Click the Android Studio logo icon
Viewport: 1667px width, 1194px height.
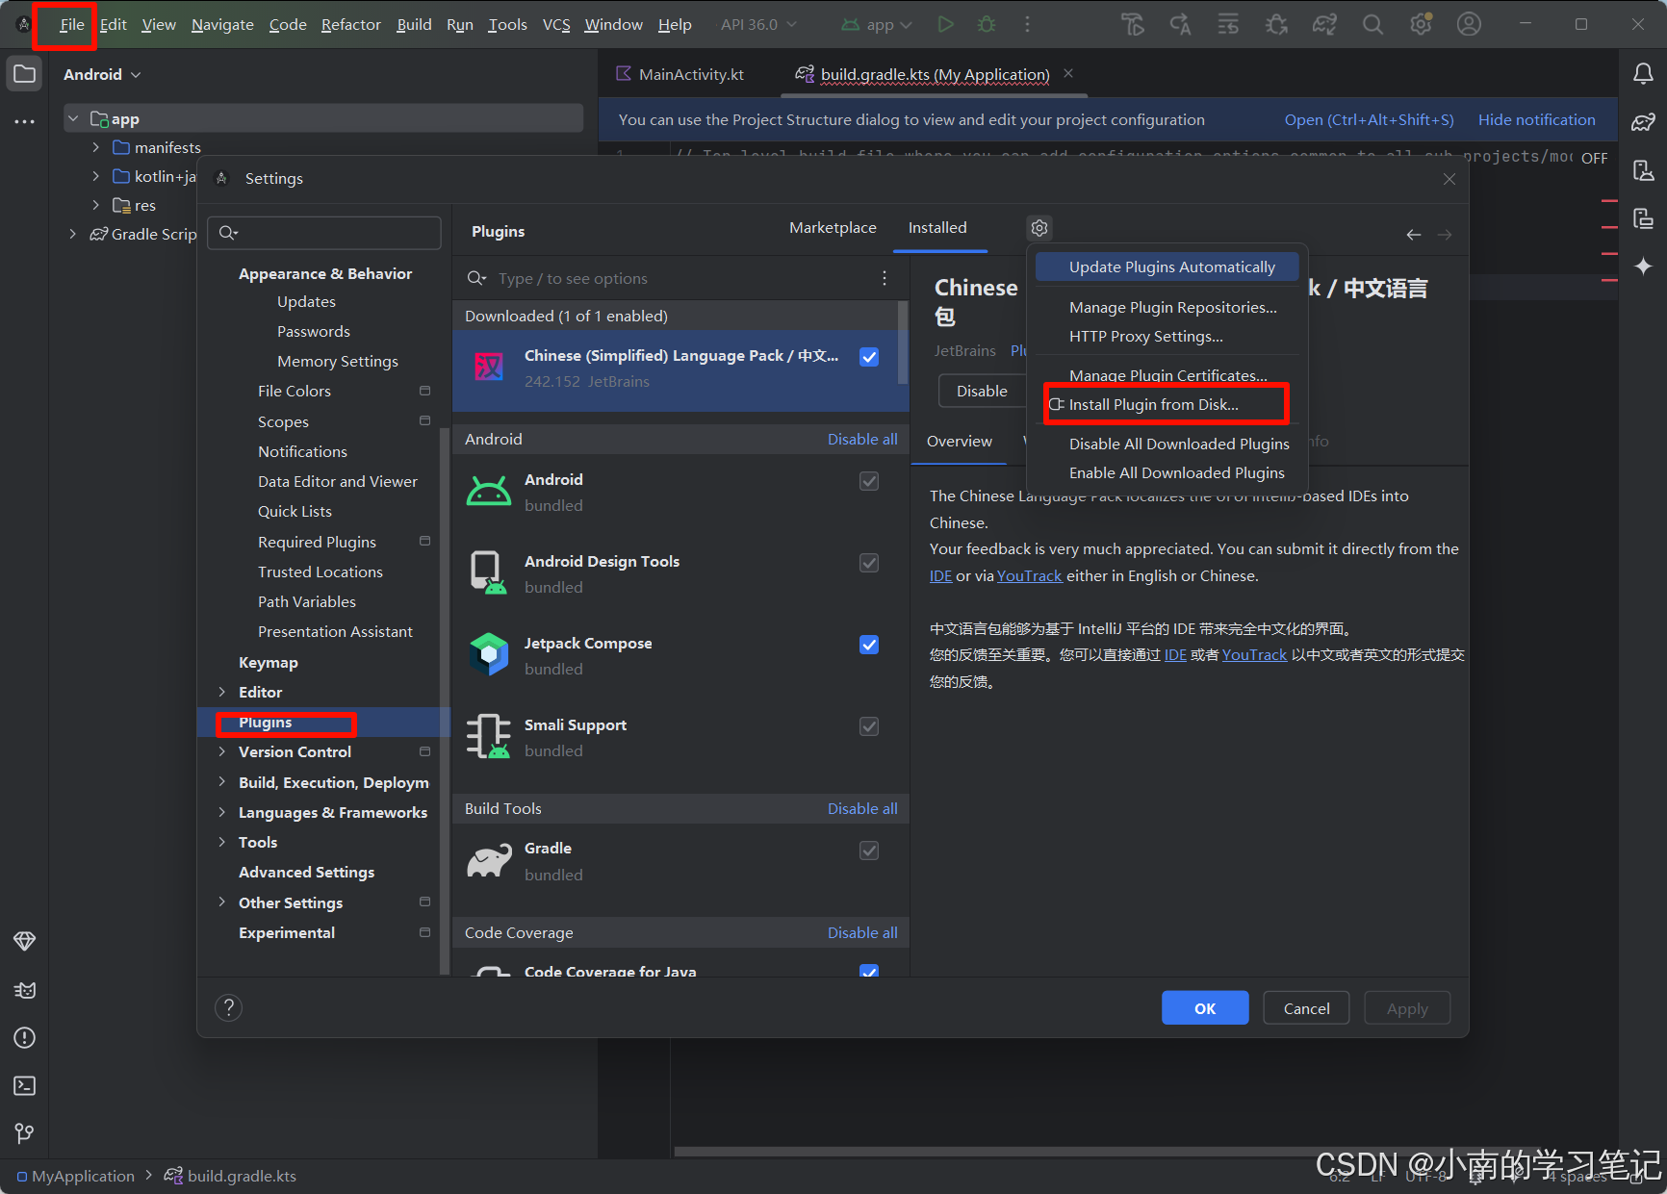[x=24, y=24]
